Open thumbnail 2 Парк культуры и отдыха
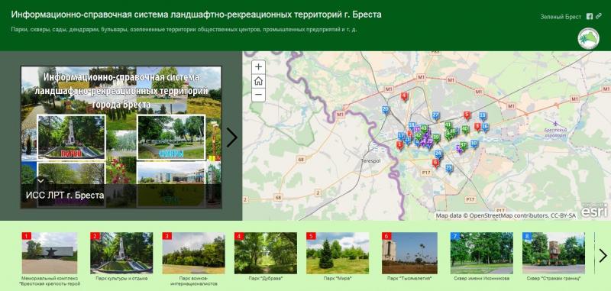Screen dimensions: 611x291 click(x=121, y=254)
